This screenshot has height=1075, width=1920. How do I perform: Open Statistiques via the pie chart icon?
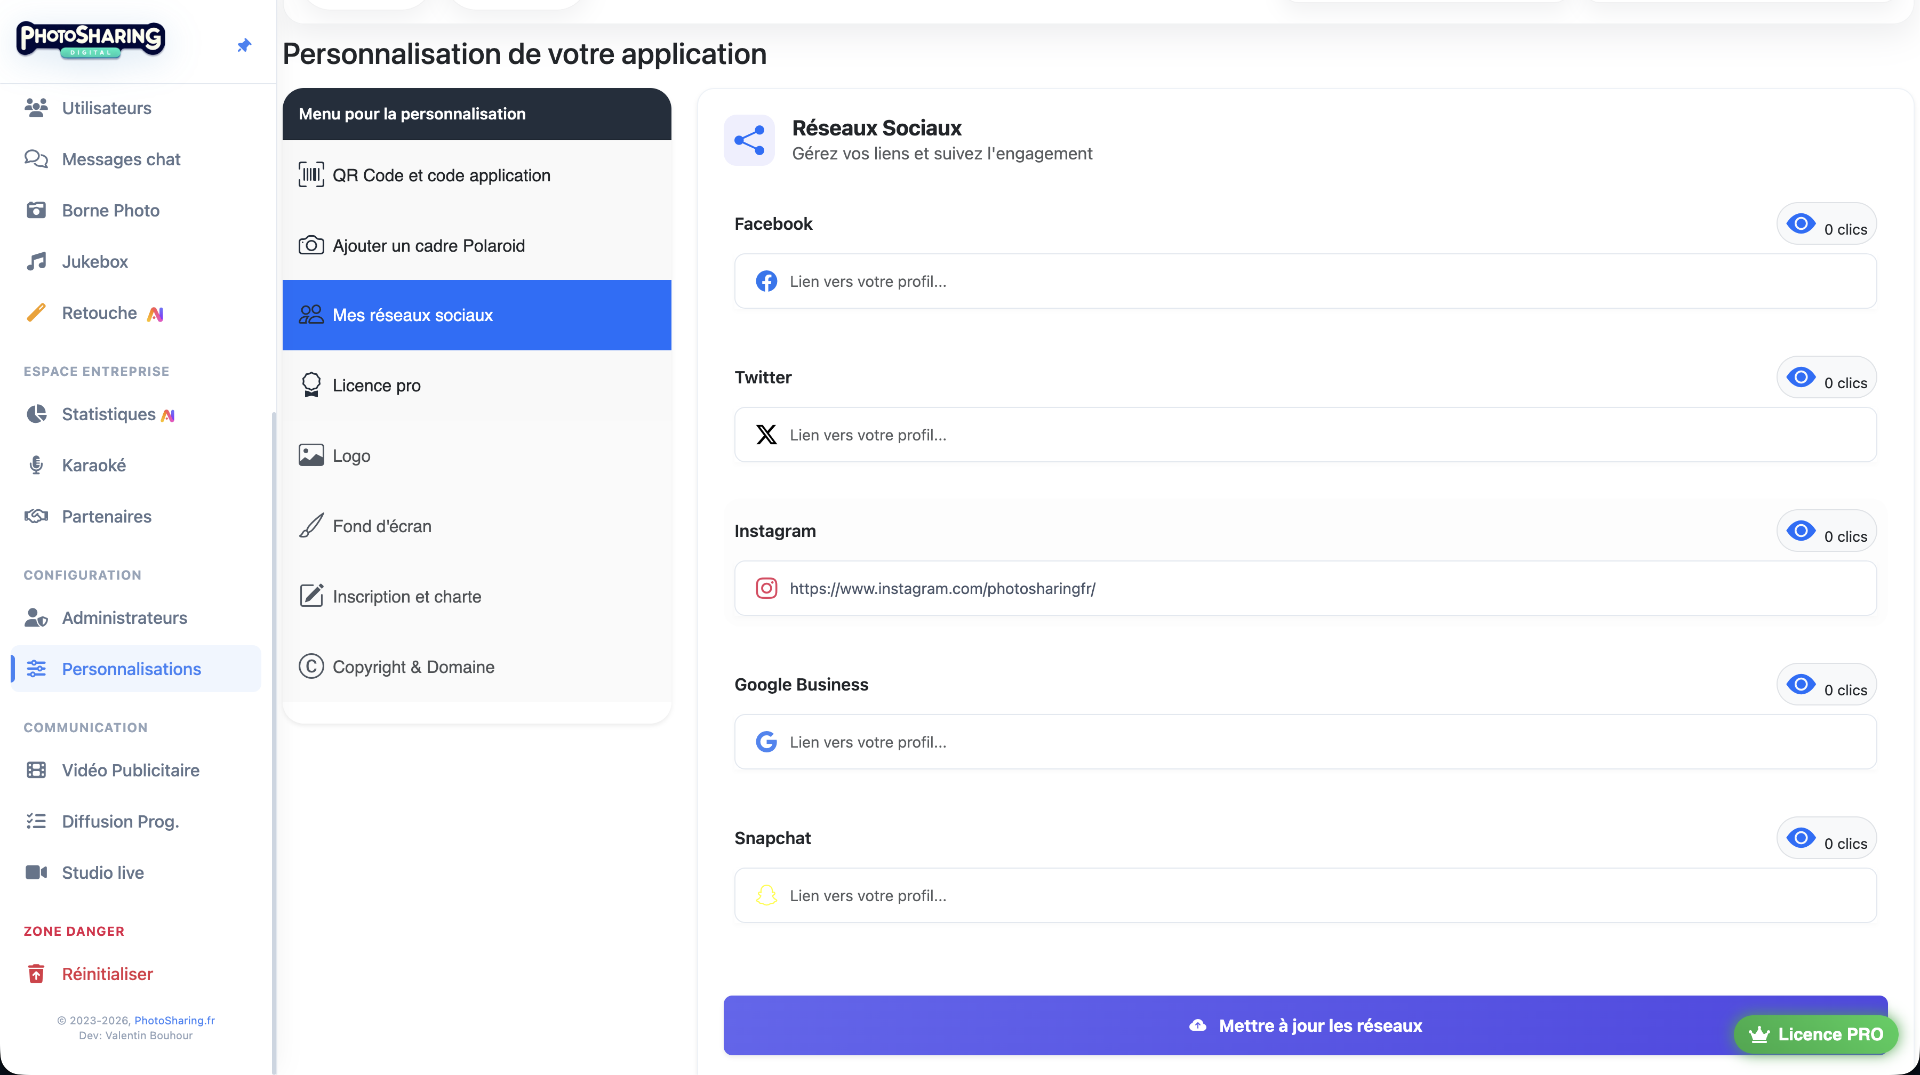coord(36,414)
